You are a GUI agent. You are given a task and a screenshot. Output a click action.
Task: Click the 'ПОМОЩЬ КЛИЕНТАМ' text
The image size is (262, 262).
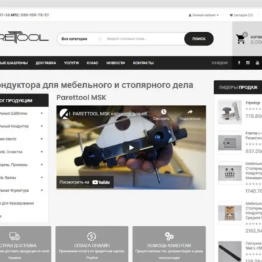tap(169, 246)
